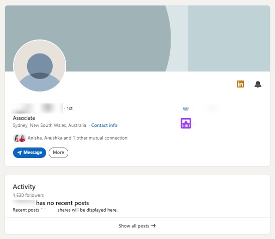Click the gold LinkedIn Premium badge icon
This screenshot has width=275, height=239.
[240, 84]
